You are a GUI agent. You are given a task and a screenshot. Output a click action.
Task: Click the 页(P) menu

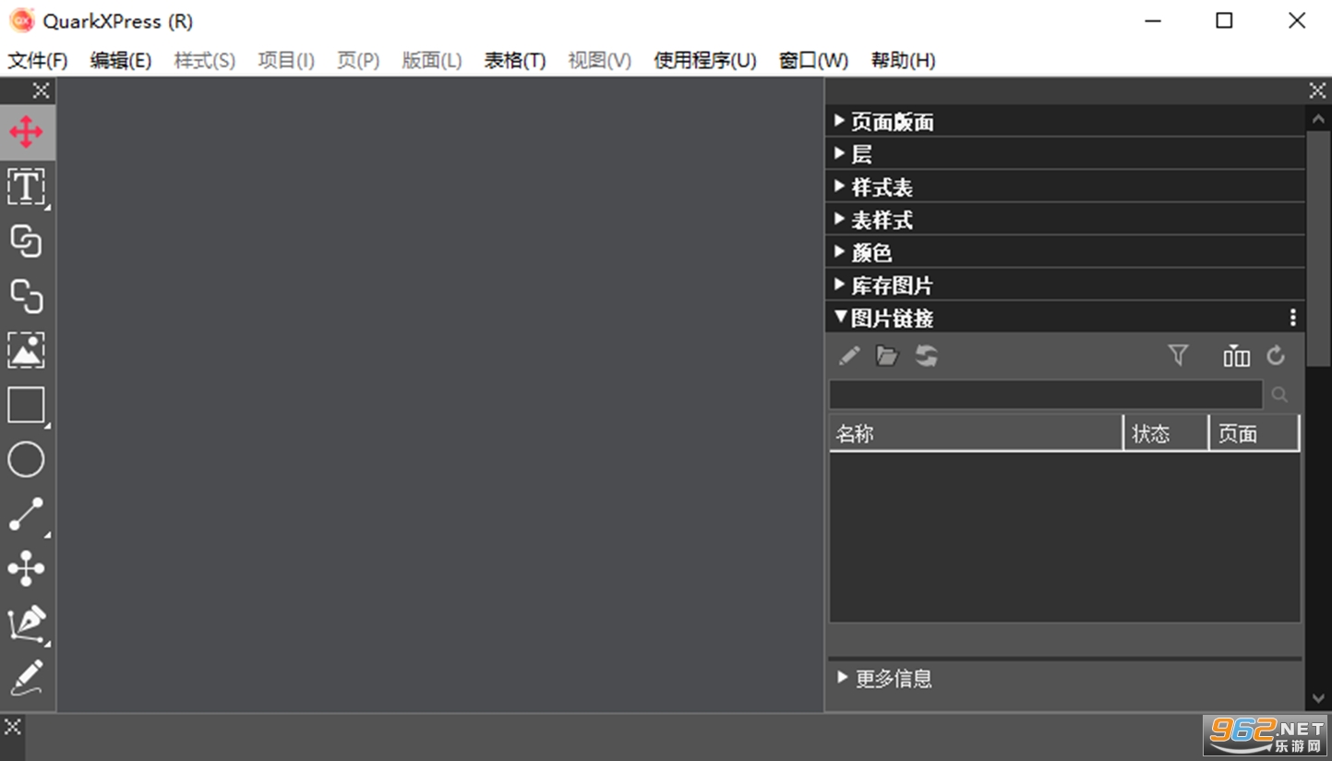pyautogui.click(x=358, y=61)
